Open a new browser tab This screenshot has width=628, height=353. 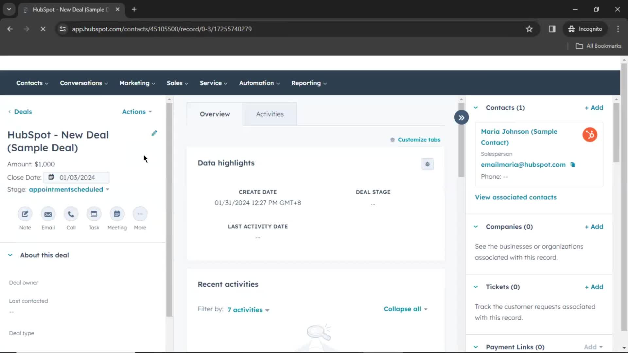click(x=134, y=9)
